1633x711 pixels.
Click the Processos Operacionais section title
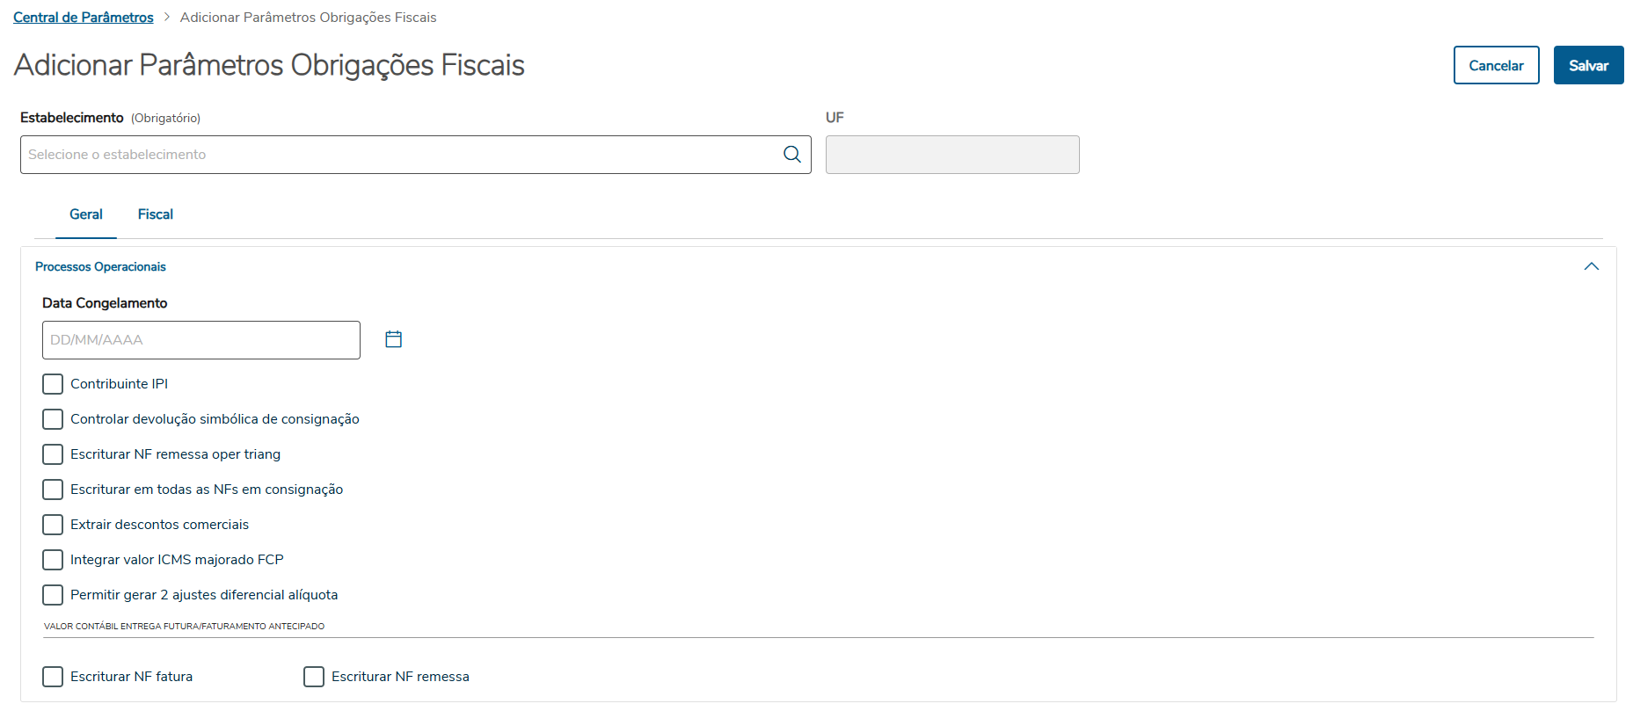pos(100,266)
